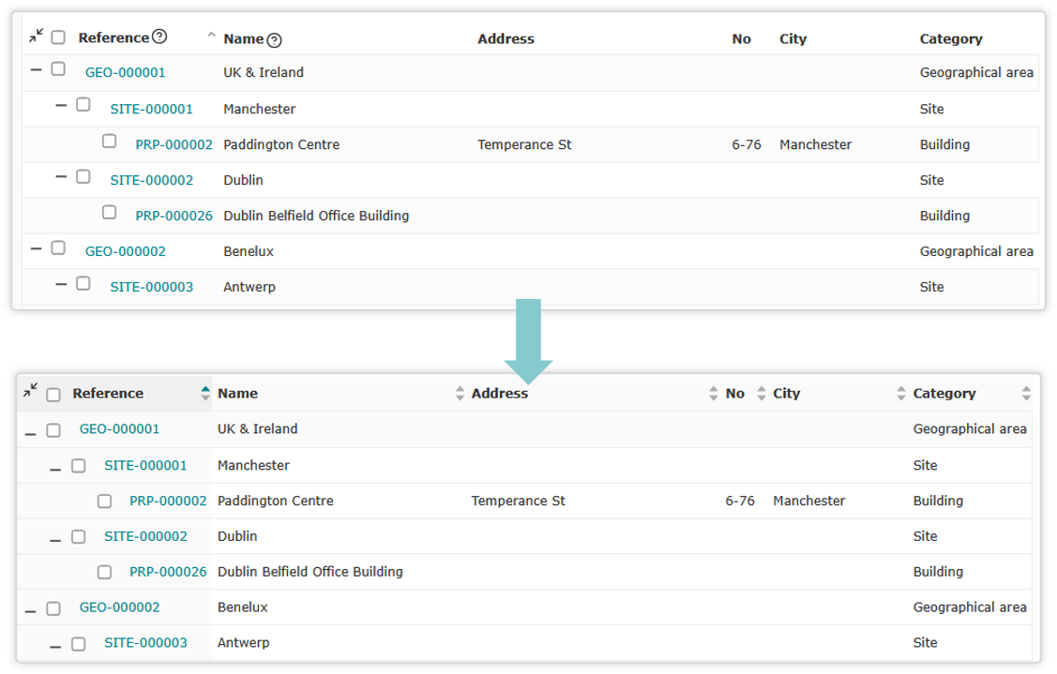1057x674 pixels.
Task: Open help icon beside Reference header
Action: (159, 37)
